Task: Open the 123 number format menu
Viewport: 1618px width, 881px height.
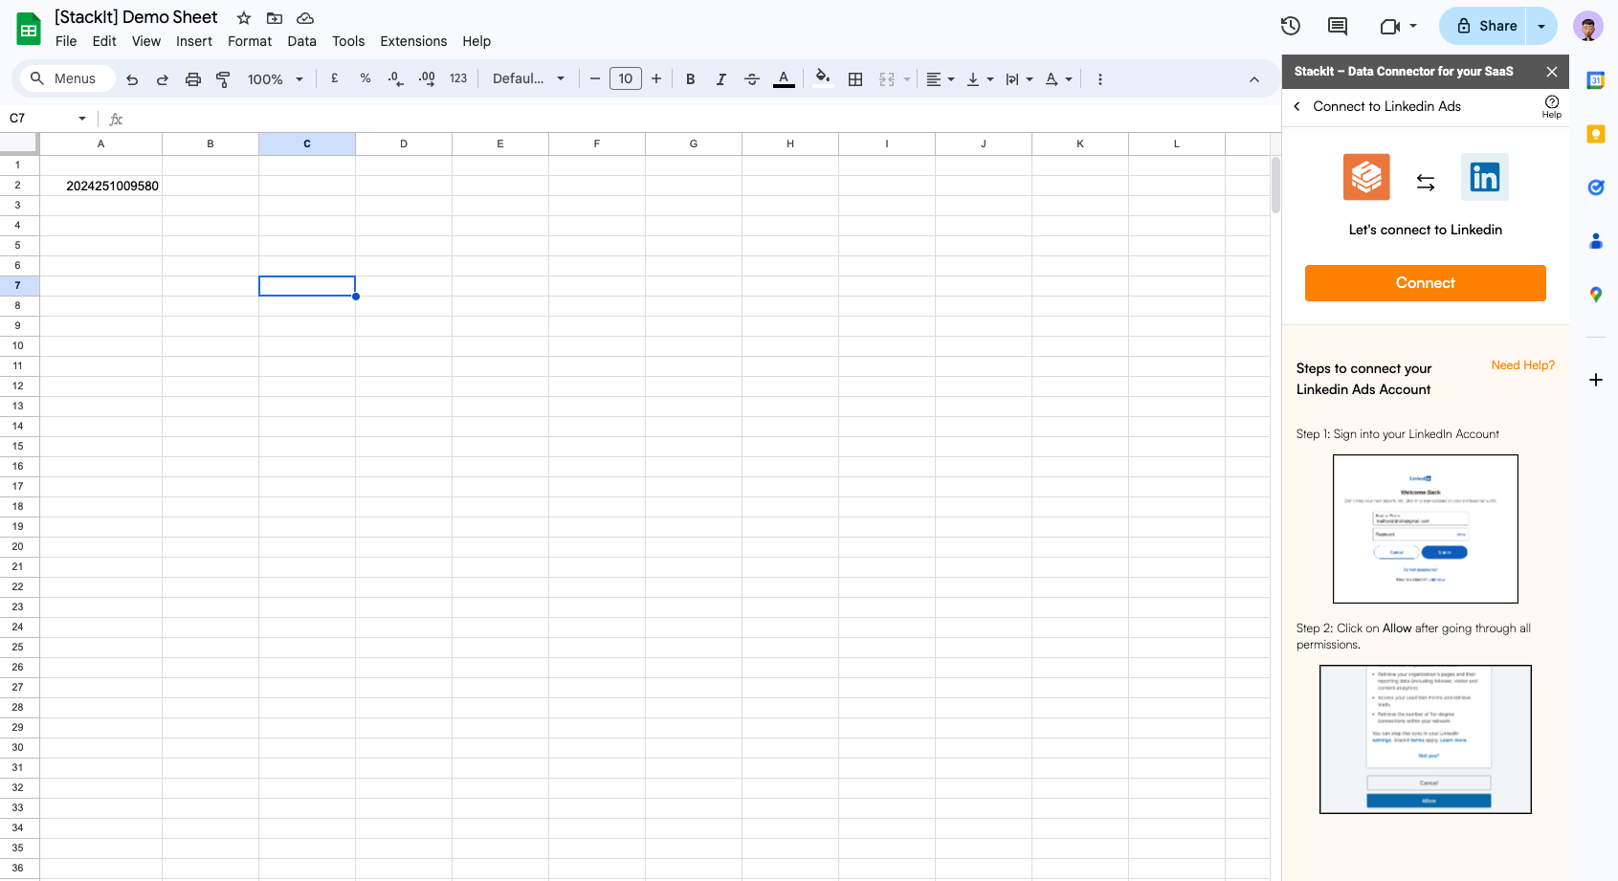Action: pyautogui.click(x=458, y=78)
